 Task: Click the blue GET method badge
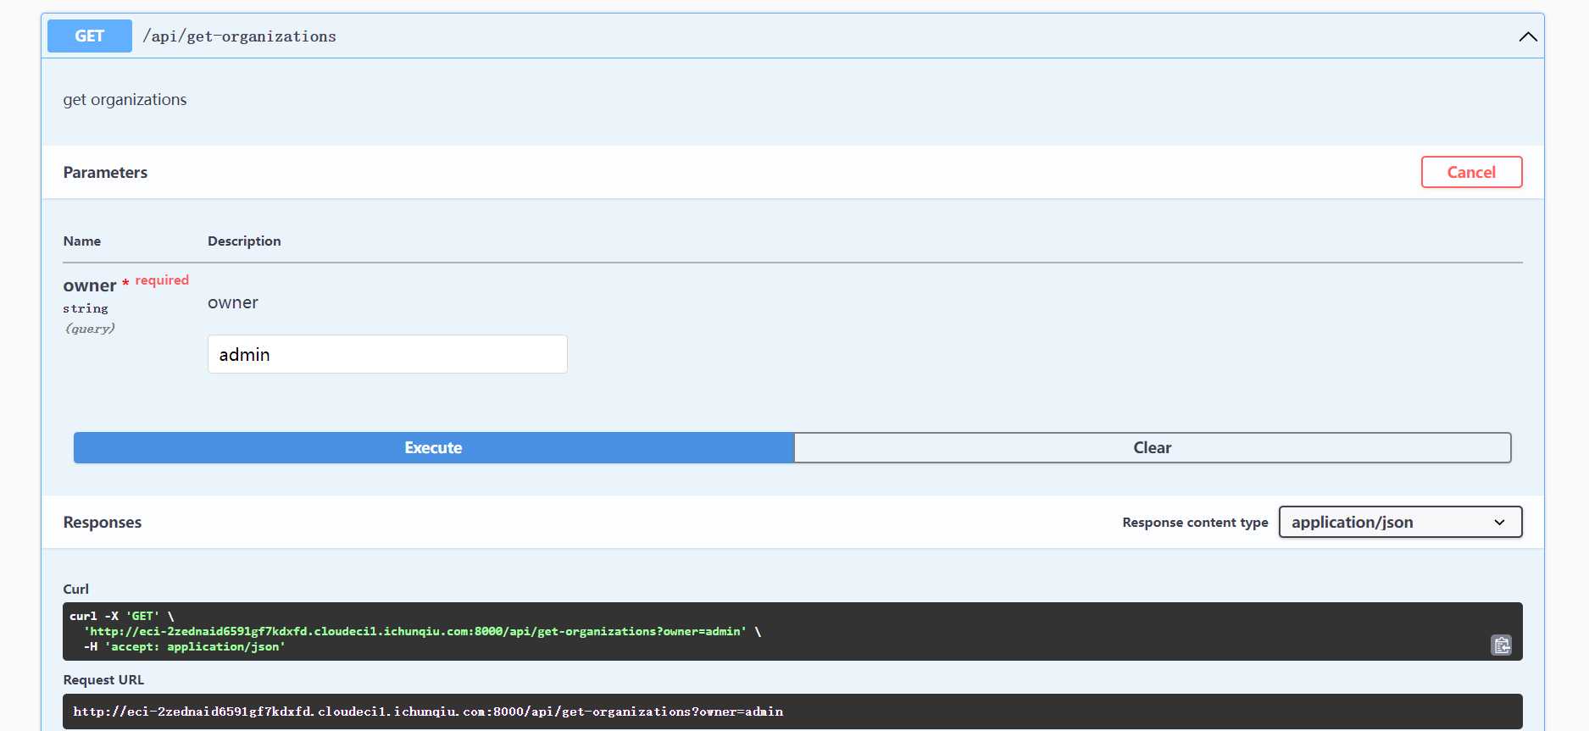pyautogui.click(x=90, y=36)
